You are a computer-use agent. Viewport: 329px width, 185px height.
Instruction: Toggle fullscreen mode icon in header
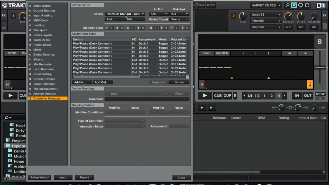[307, 5]
